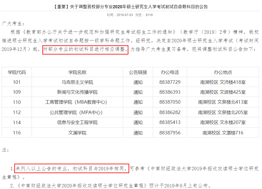Click the red-boxed note 未列入以上公告的专业
This screenshot has height=189, width=262.
(x=71, y=169)
